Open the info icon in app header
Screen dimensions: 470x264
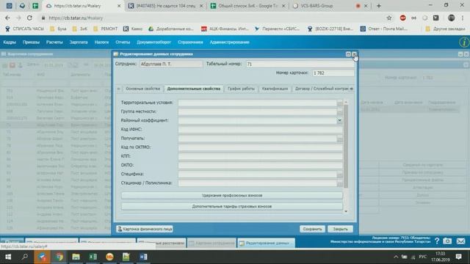click(x=464, y=43)
